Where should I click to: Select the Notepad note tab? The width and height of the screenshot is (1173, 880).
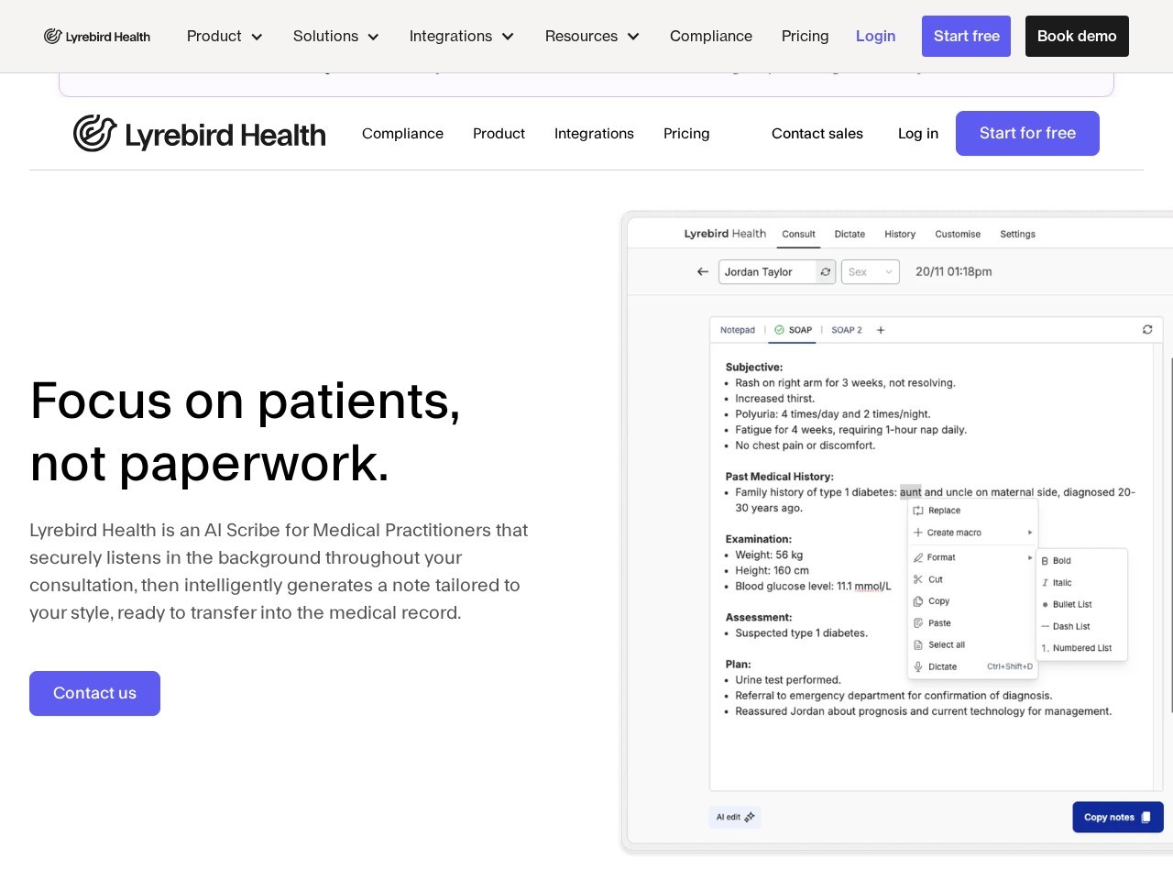click(738, 330)
